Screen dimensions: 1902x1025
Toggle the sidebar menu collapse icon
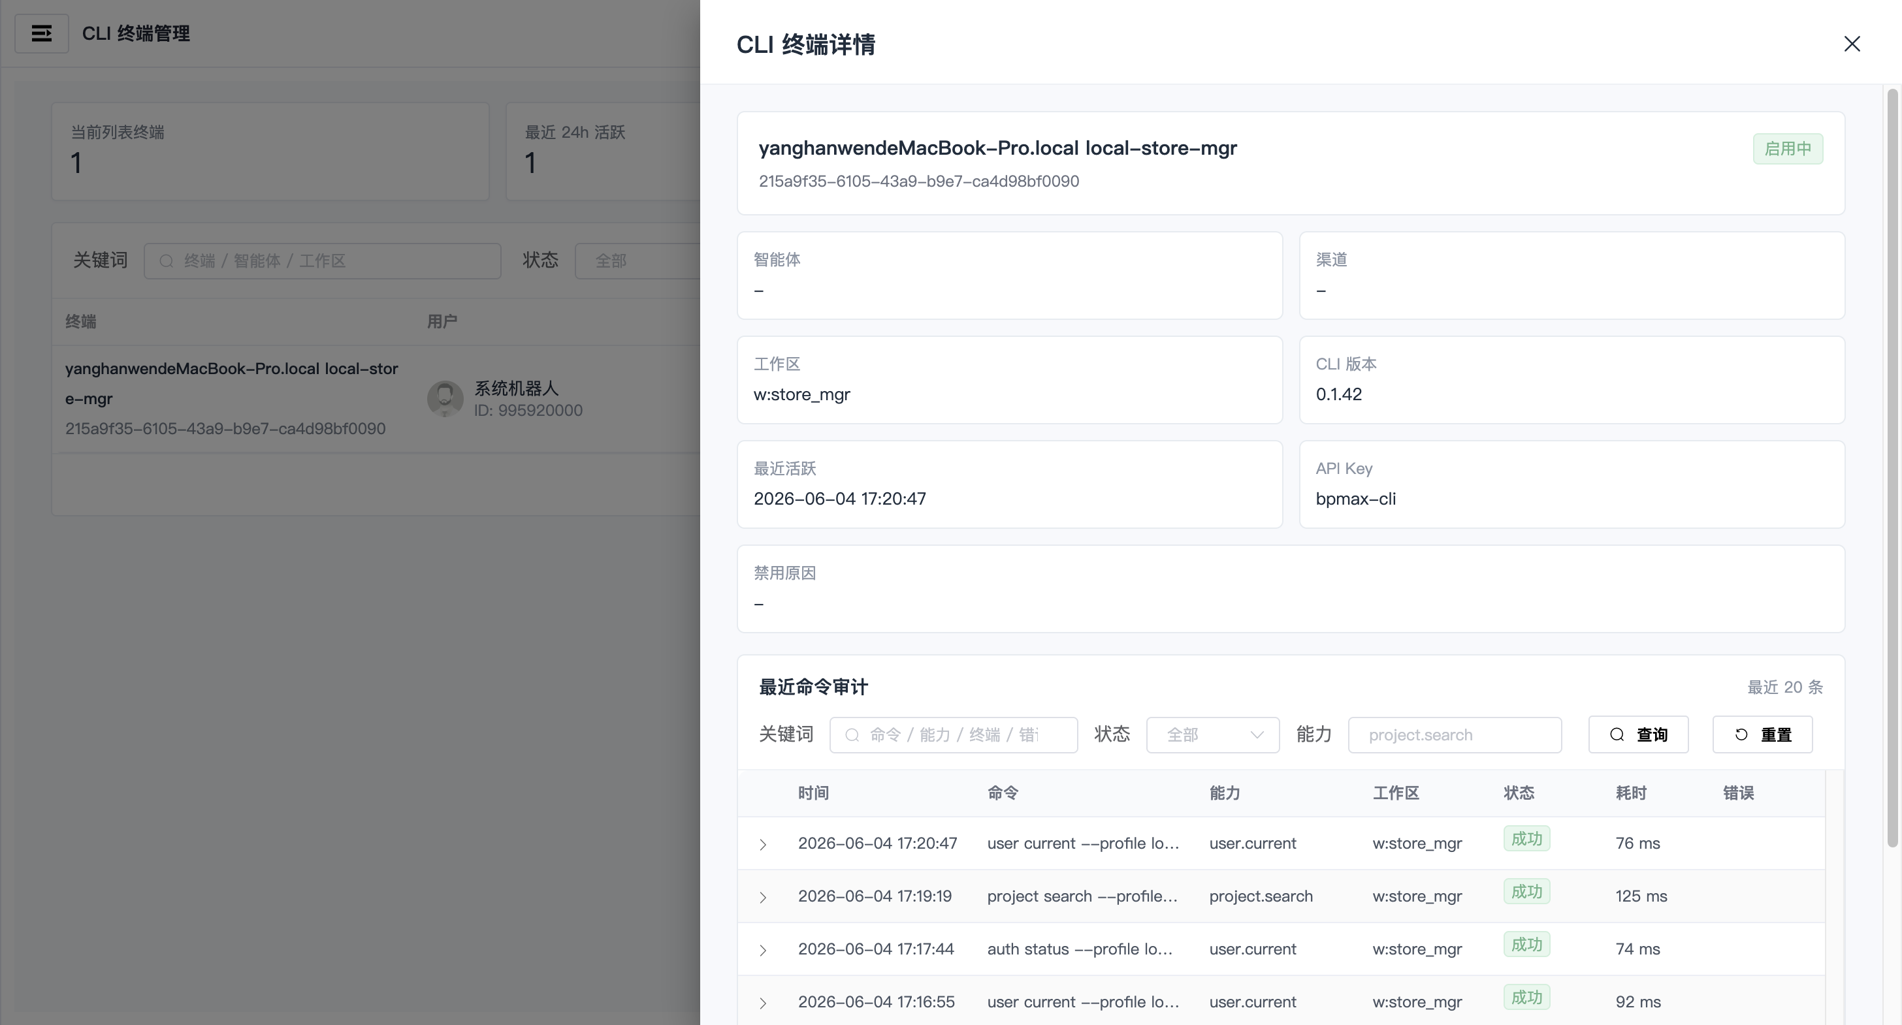click(x=42, y=33)
